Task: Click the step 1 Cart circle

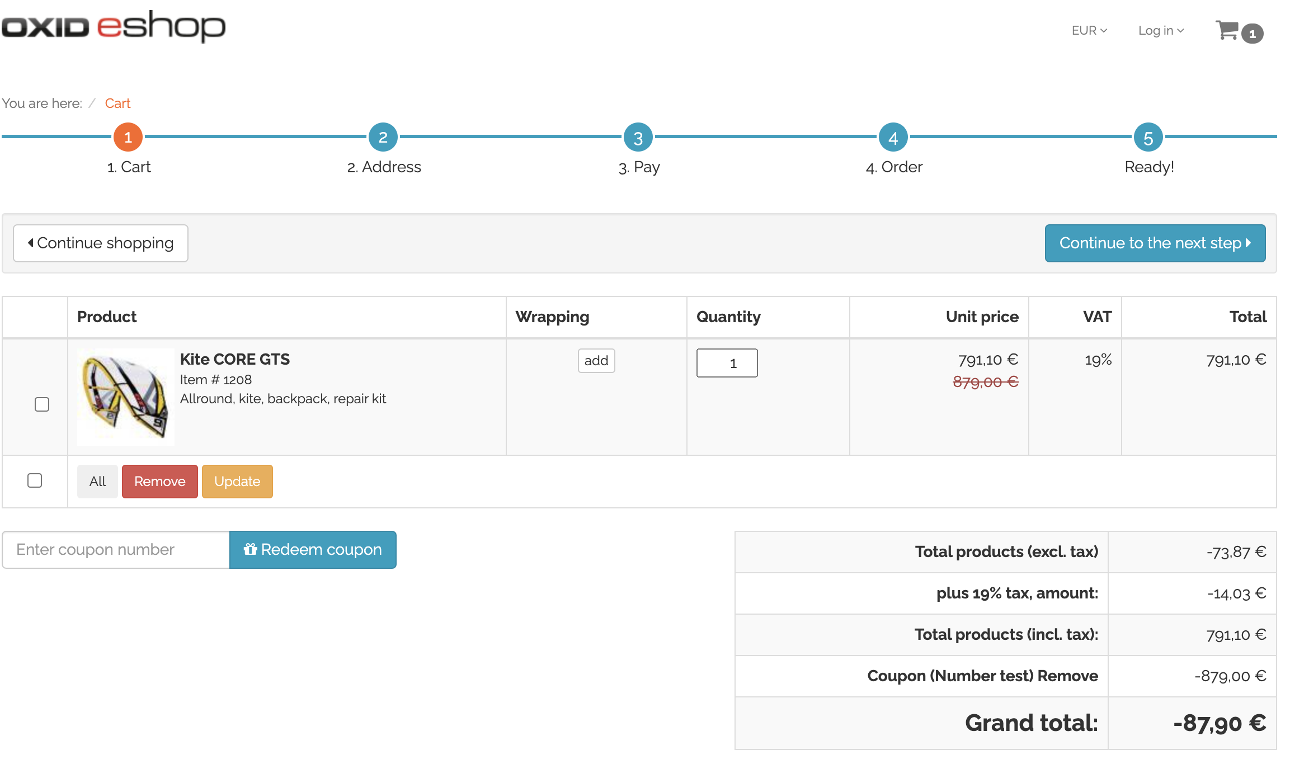Action: (x=128, y=137)
